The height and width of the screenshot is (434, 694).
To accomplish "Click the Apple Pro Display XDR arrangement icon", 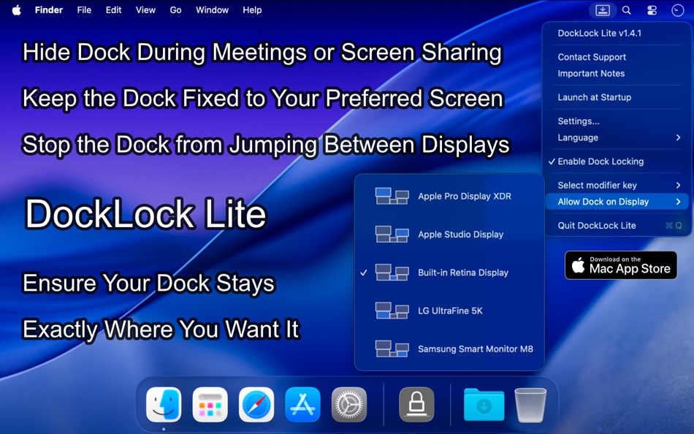I will coord(392,197).
